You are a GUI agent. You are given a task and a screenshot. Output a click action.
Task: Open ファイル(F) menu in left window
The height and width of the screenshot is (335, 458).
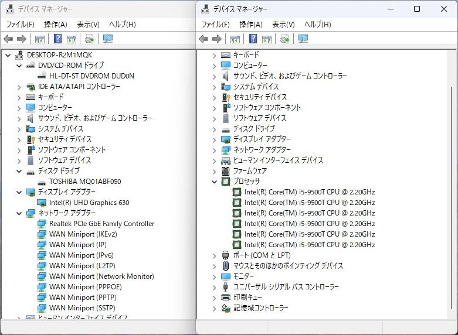click(x=20, y=24)
